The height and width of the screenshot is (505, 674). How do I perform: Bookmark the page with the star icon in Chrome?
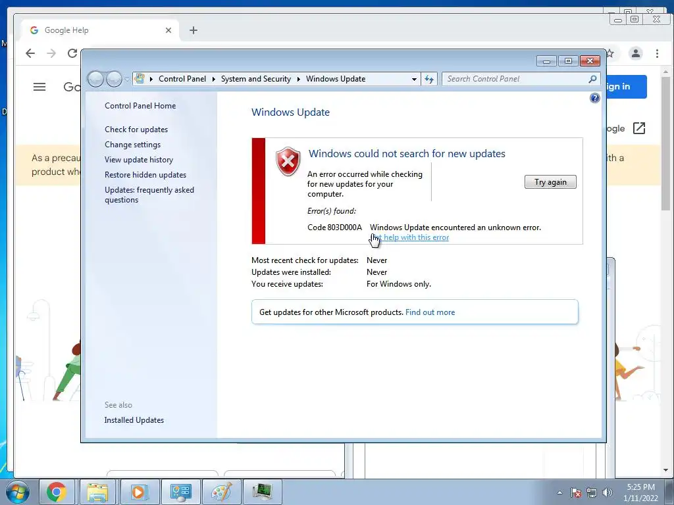[x=610, y=53]
